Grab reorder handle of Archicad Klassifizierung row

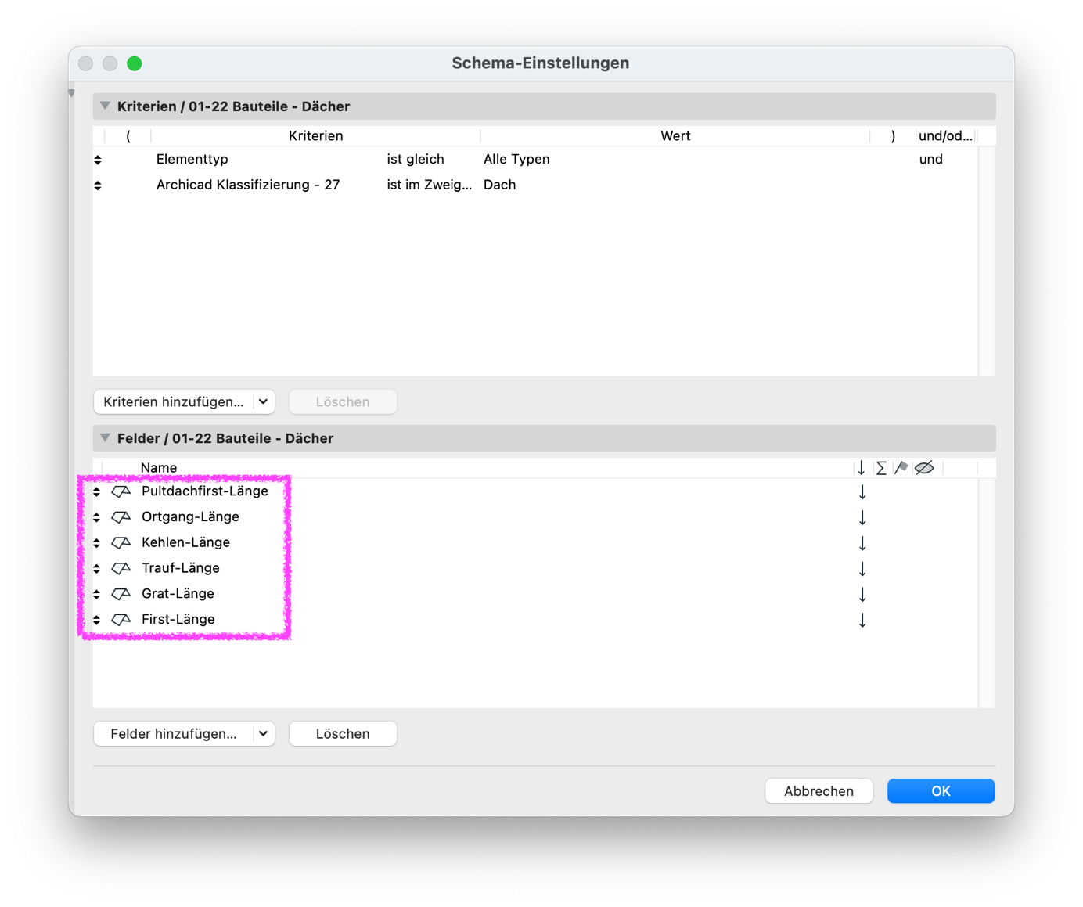[x=98, y=185]
